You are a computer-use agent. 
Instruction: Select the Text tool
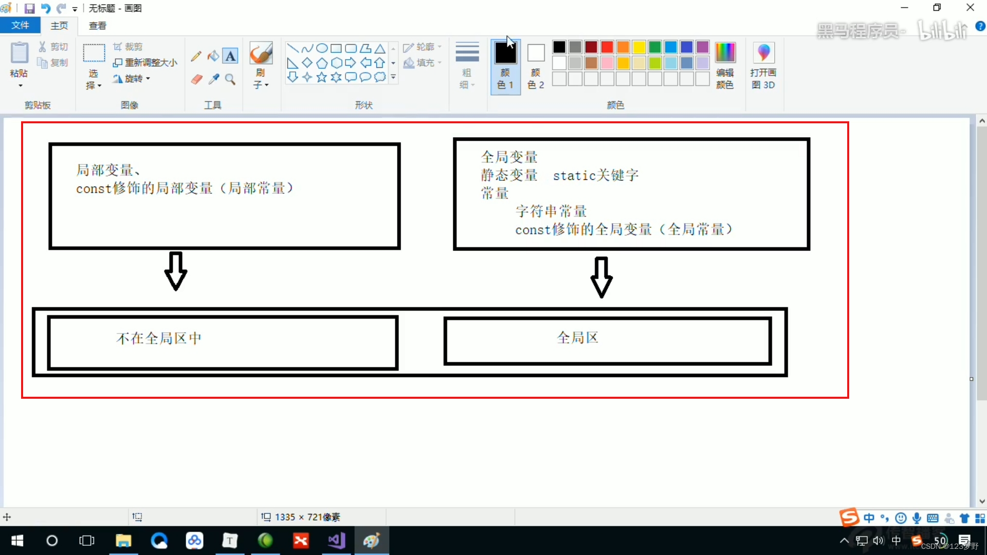[x=231, y=56]
